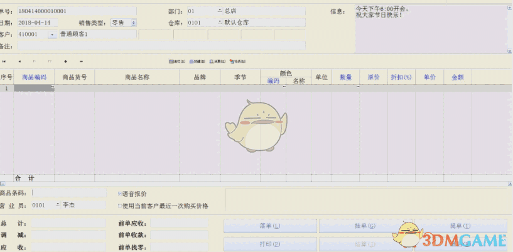Click the 单号 field 180414000010001
The image size is (513, 252).
pos(77,11)
